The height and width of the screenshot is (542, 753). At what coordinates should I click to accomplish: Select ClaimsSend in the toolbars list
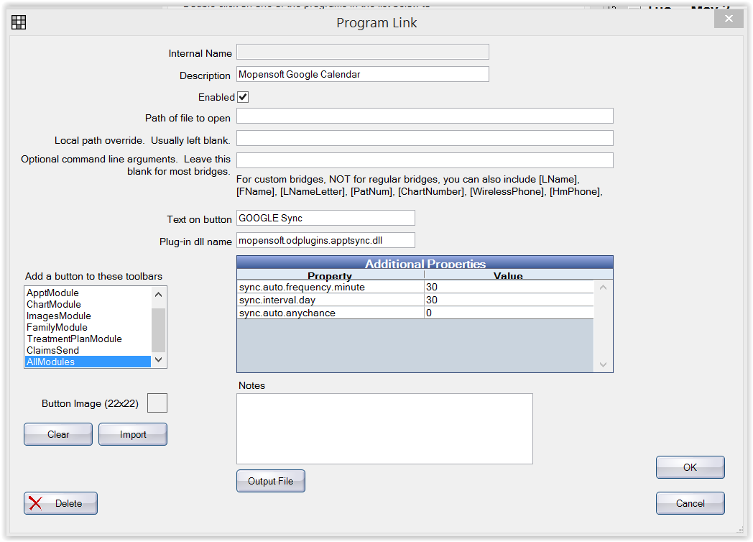pos(88,350)
